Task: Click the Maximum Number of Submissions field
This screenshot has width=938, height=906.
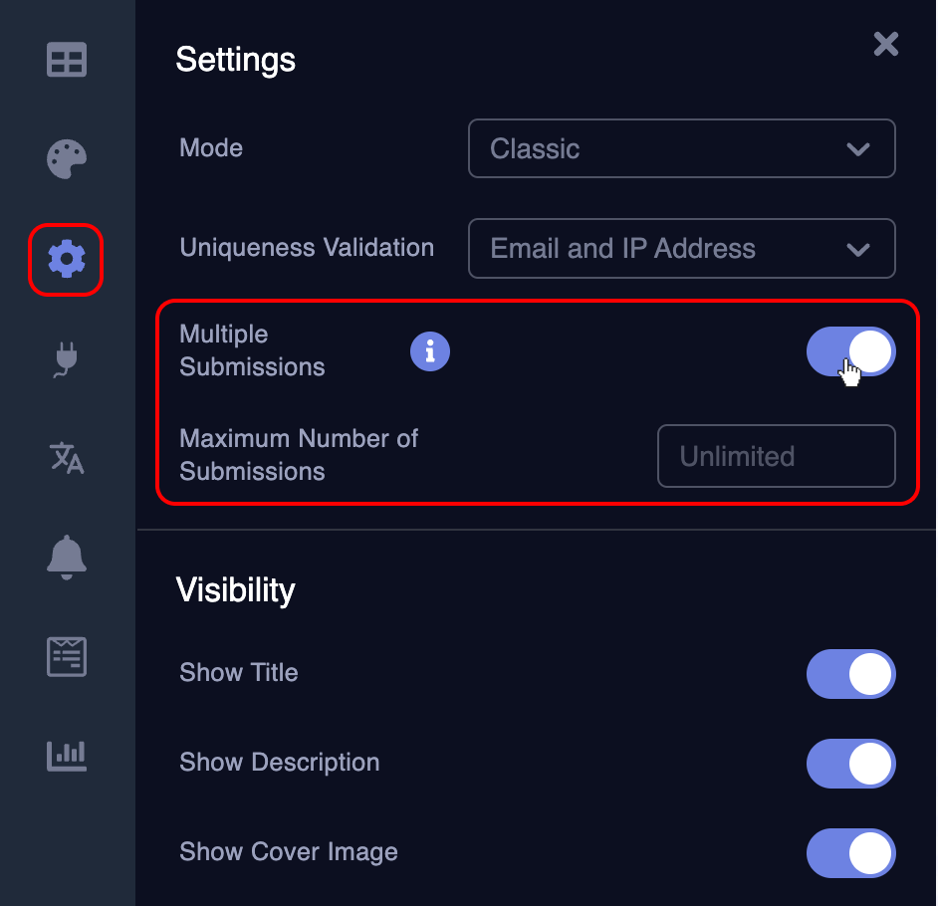Action: coord(776,456)
